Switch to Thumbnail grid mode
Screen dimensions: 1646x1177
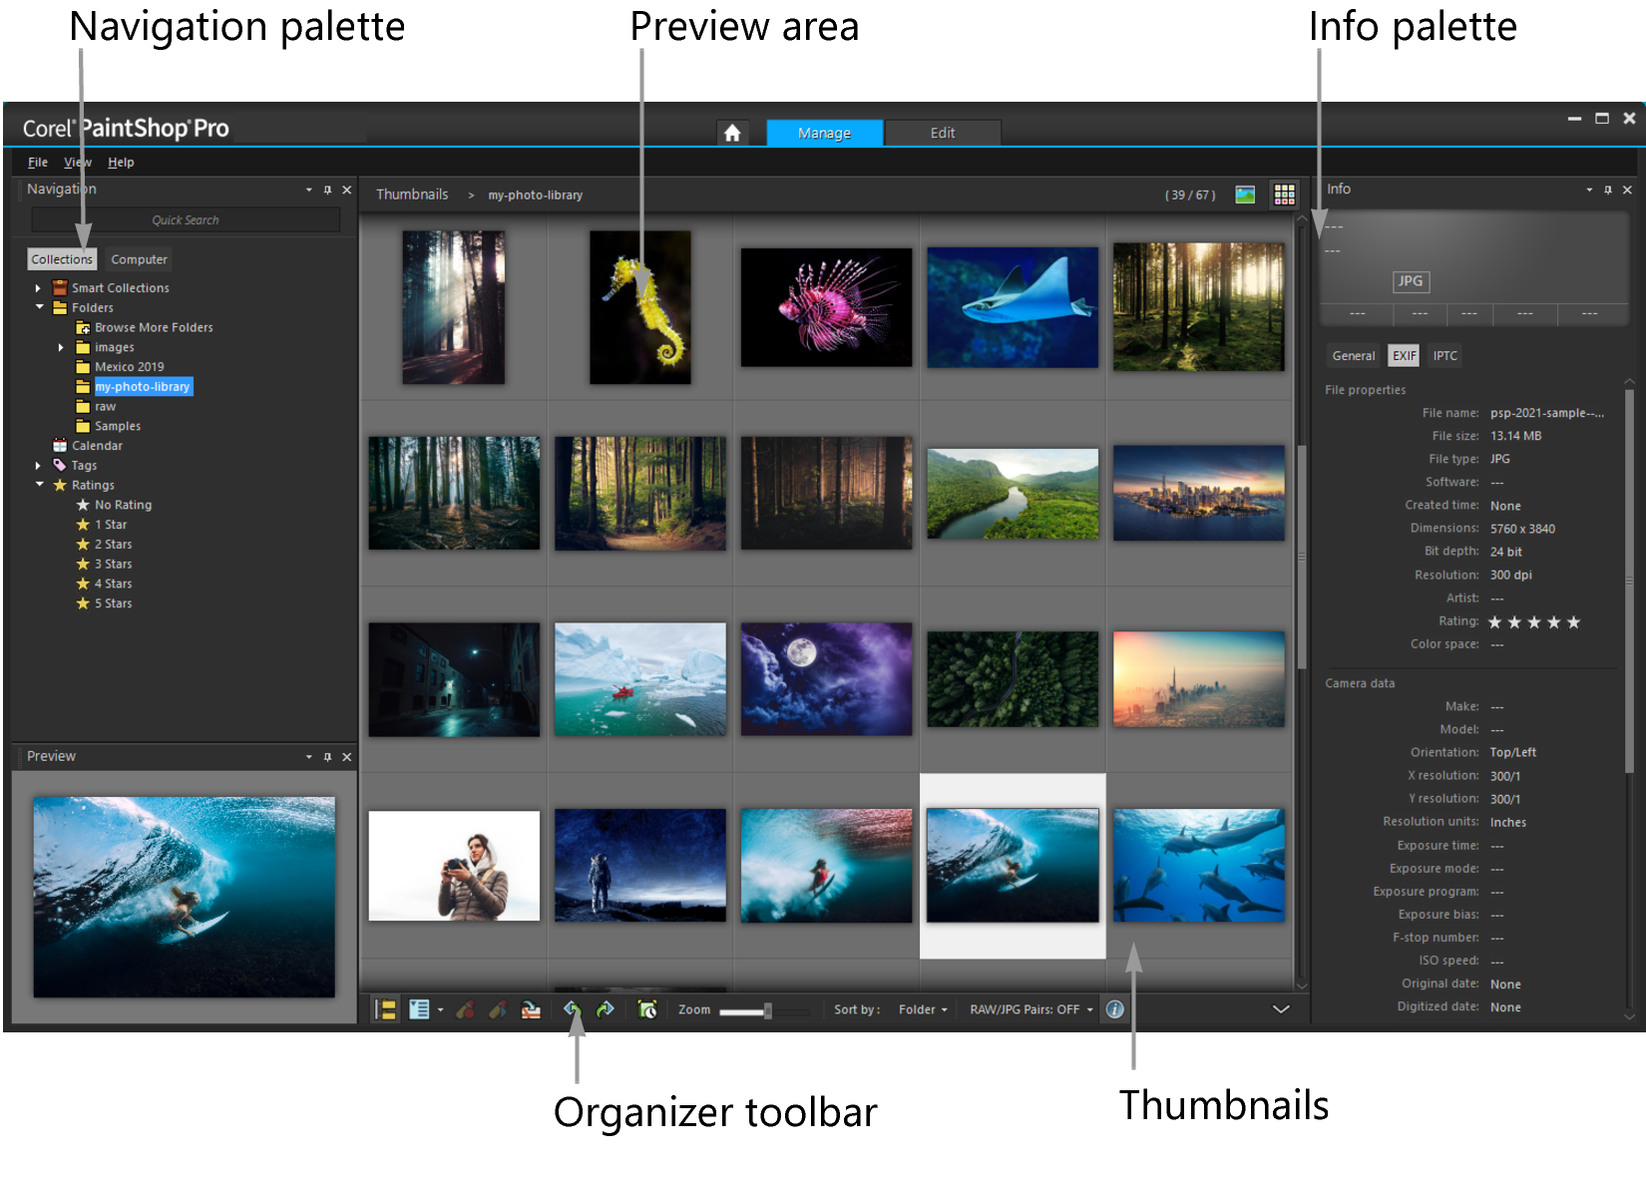click(1284, 195)
